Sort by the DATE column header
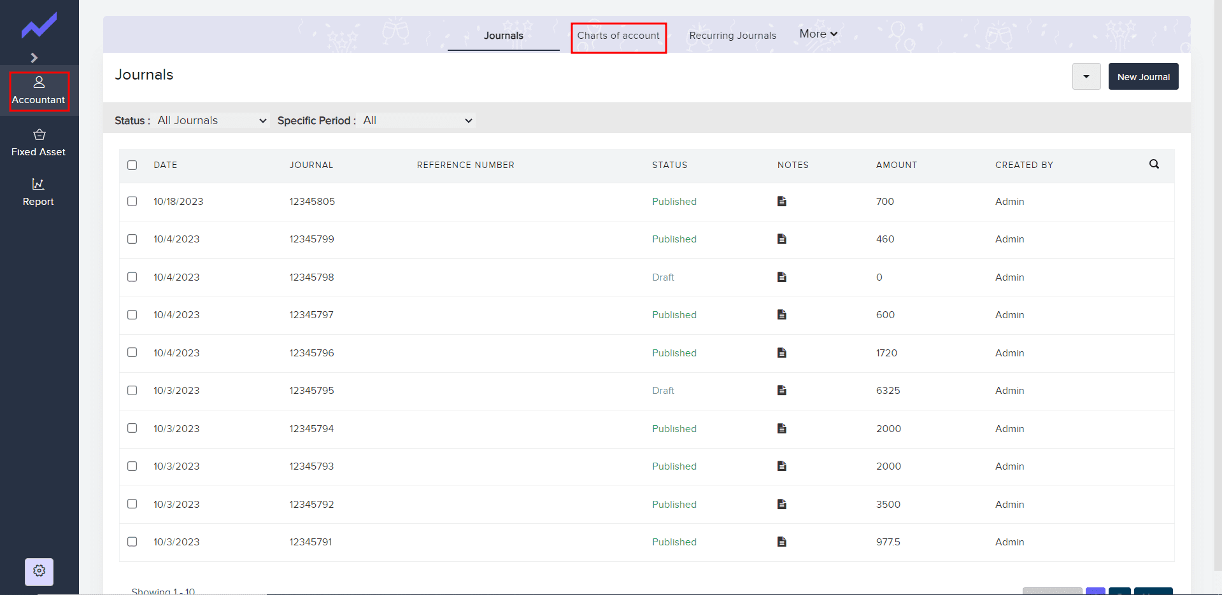Image resolution: width=1222 pixels, height=595 pixels. (166, 165)
